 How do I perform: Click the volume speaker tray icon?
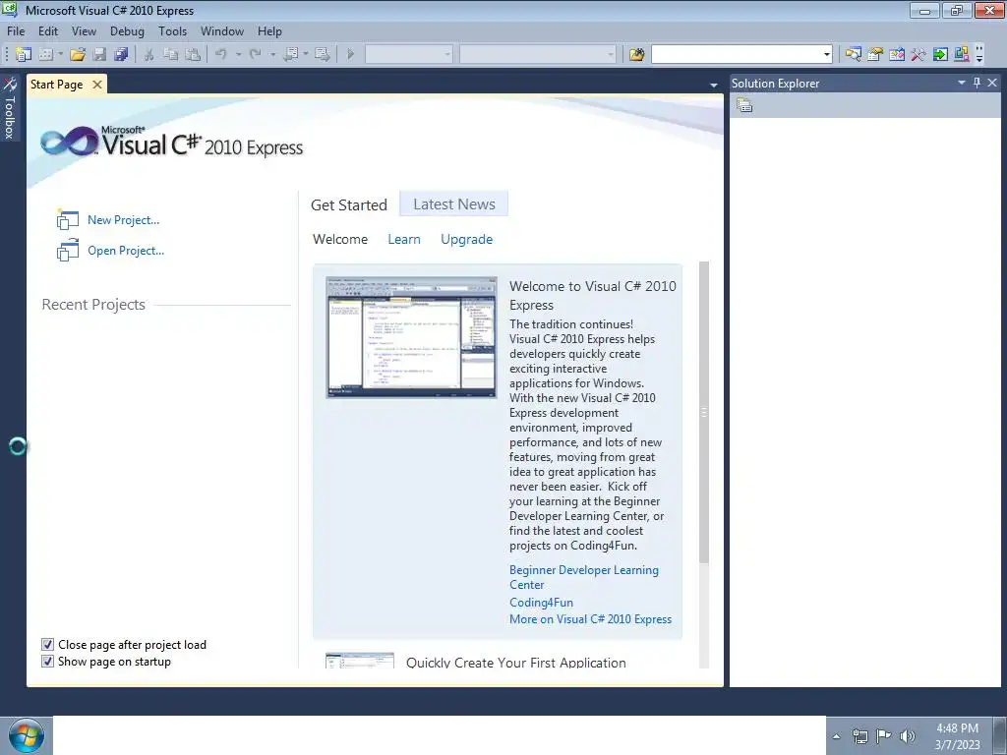click(x=908, y=735)
